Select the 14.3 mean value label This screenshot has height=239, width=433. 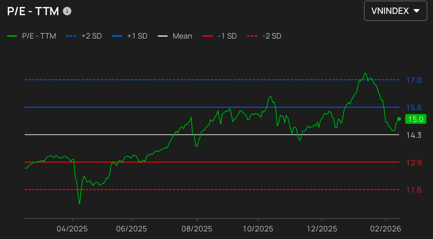[x=414, y=135]
